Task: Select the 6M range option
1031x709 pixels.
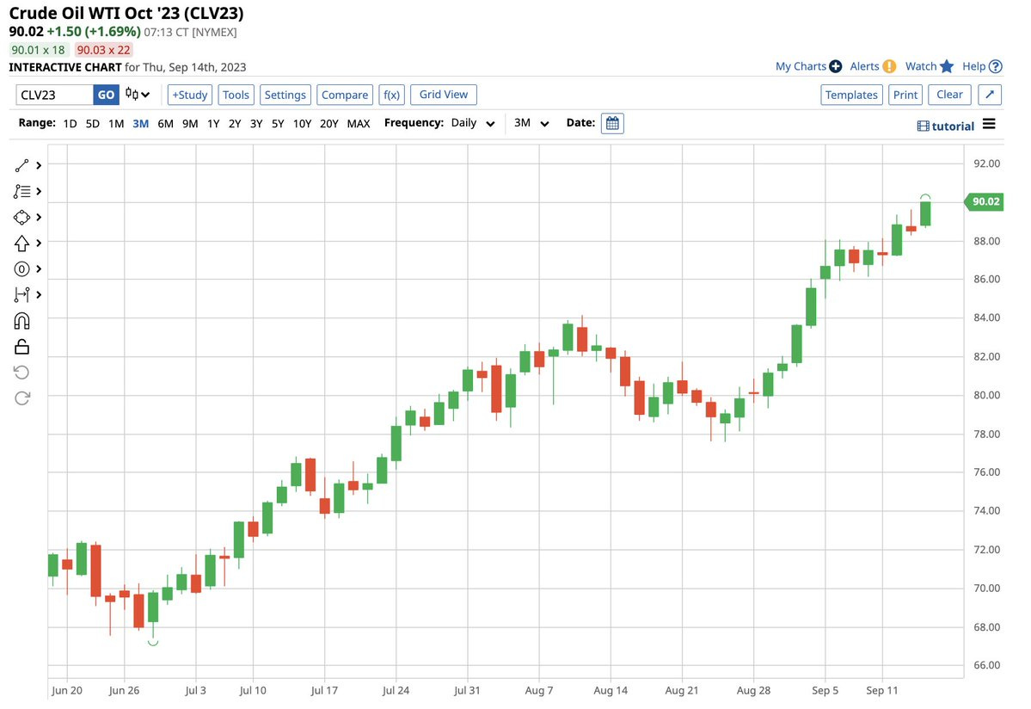Action: coord(165,124)
